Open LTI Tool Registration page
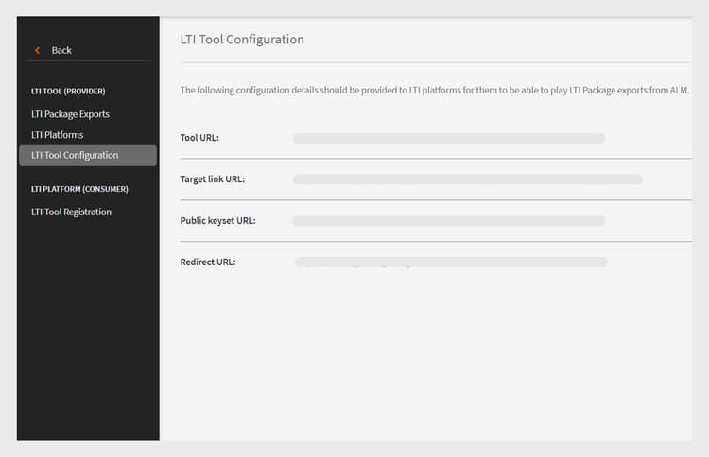This screenshot has width=709, height=457. click(71, 212)
